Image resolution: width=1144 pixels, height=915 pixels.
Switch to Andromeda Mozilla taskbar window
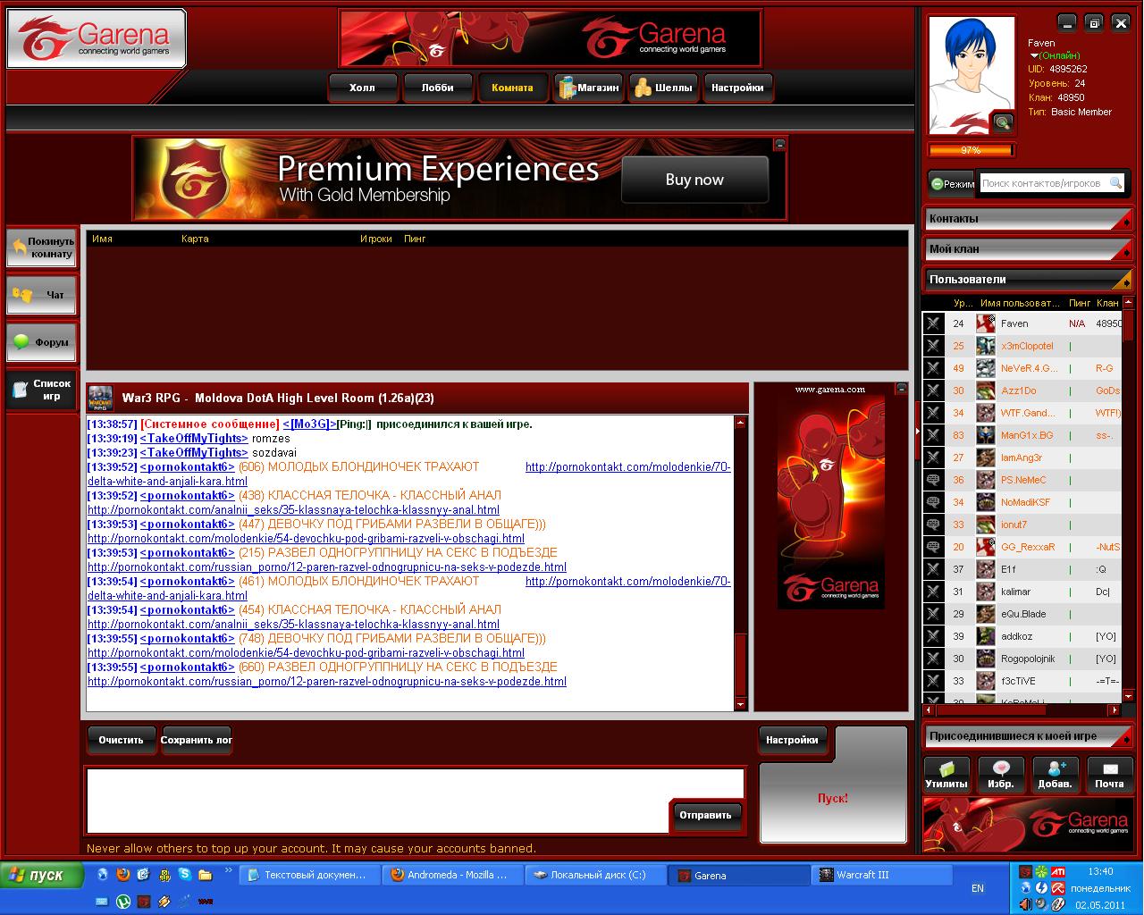coord(452,875)
